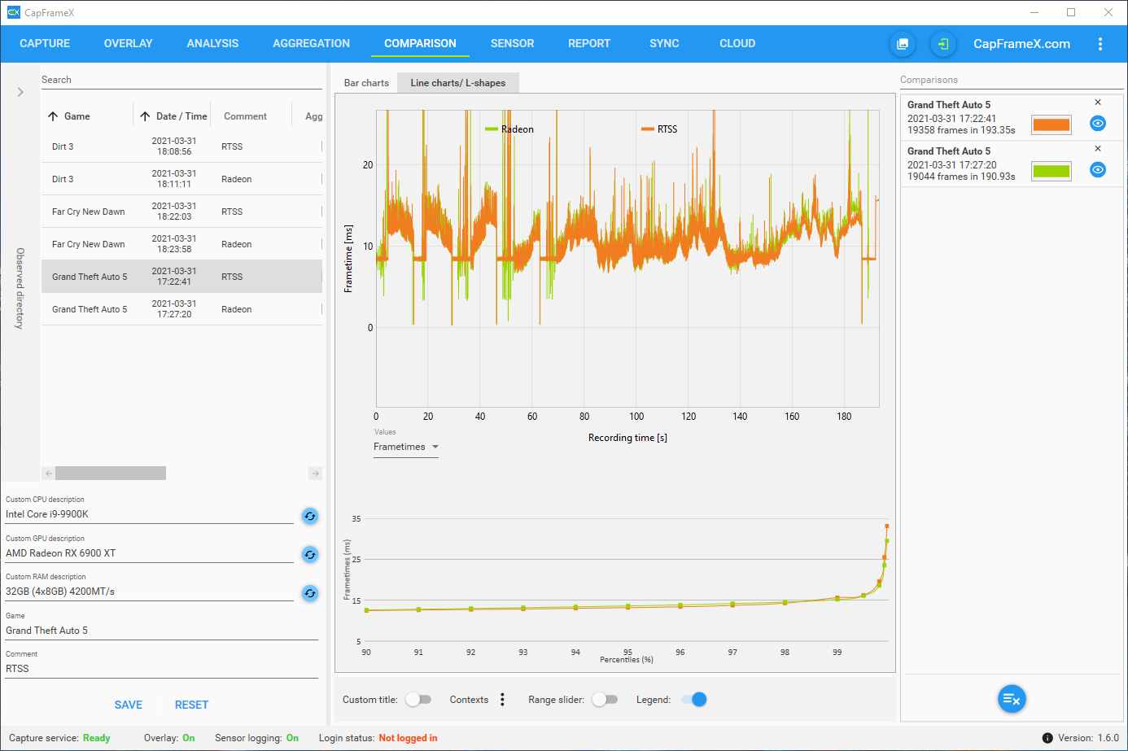Screen dimensions: 1128x751
Task: Click the Capture service Ready status
Action: click(96, 738)
